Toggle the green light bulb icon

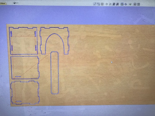point(130,4)
